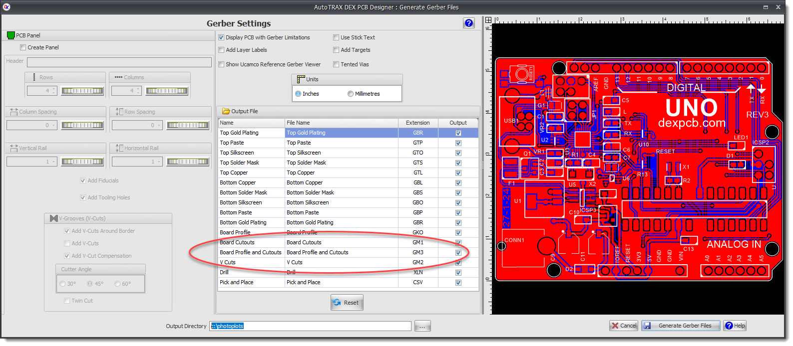793x346 pixels.
Task: Open the Row Spacing dropdown
Action: click(159, 125)
